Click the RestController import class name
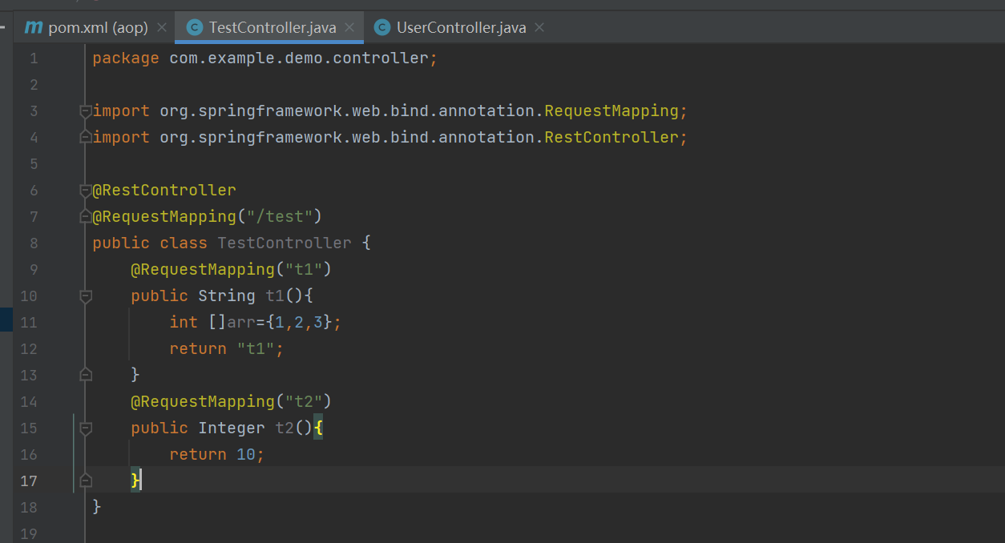The height and width of the screenshot is (543, 1005). pos(611,137)
